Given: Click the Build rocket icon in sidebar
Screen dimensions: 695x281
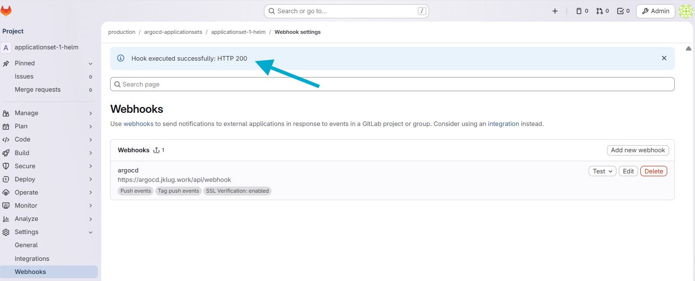Looking at the screenshot, I should coord(6,153).
